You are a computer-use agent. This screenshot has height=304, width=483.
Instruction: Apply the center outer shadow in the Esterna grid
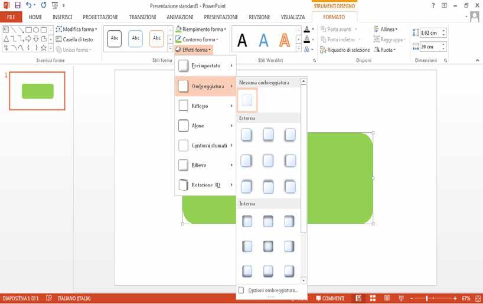tap(268, 161)
